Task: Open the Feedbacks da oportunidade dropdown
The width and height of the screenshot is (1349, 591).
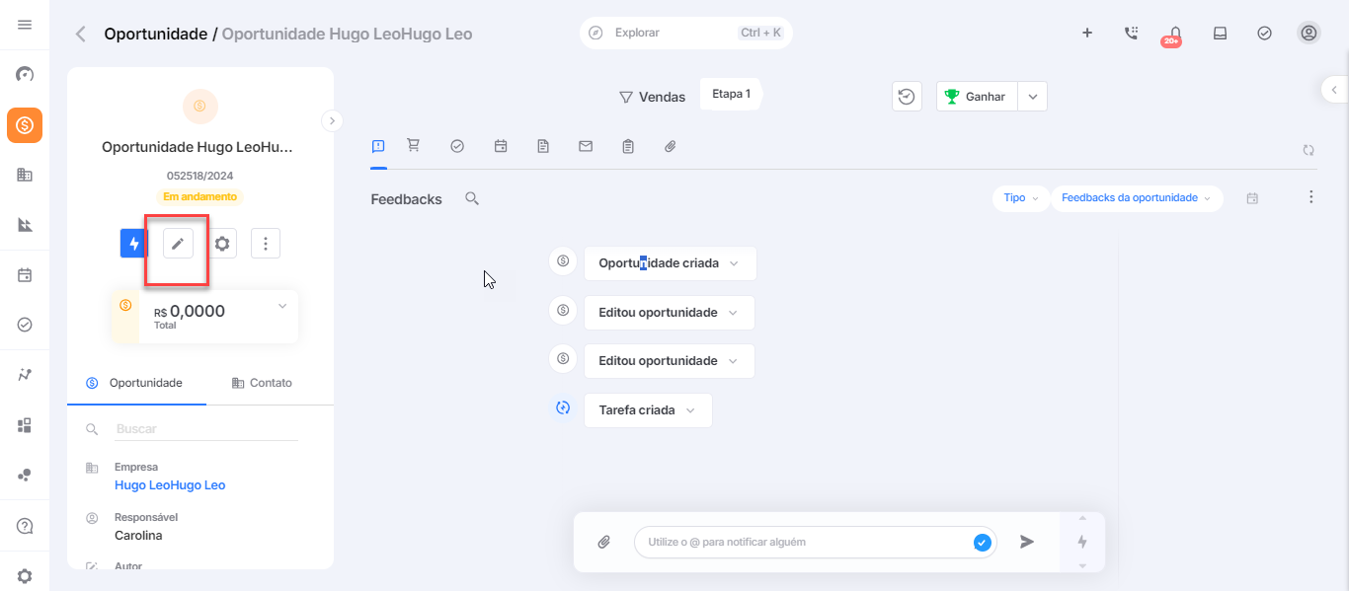Action: [x=1136, y=198]
